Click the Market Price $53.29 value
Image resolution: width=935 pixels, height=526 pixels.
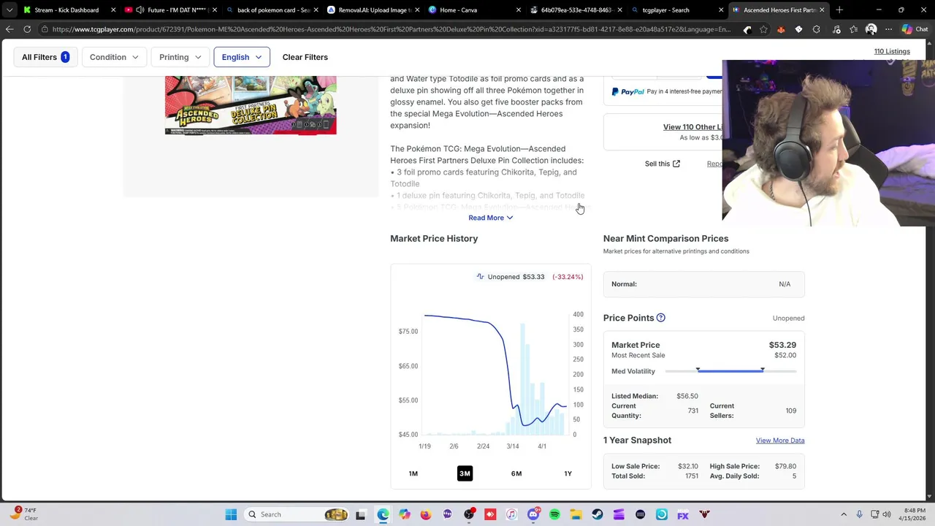782,345
